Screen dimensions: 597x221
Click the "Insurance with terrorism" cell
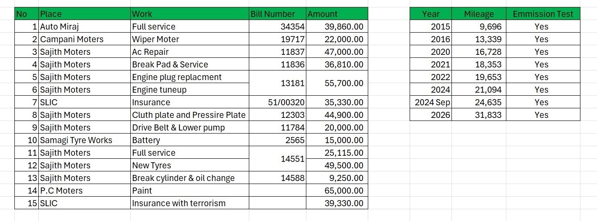coord(190,203)
